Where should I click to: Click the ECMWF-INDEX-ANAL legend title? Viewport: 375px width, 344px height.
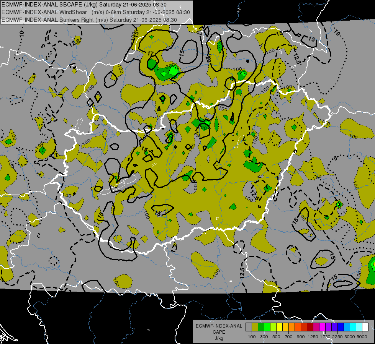(x=219, y=326)
